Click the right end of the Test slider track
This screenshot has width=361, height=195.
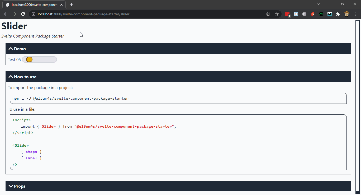pyautogui.click(x=55, y=59)
